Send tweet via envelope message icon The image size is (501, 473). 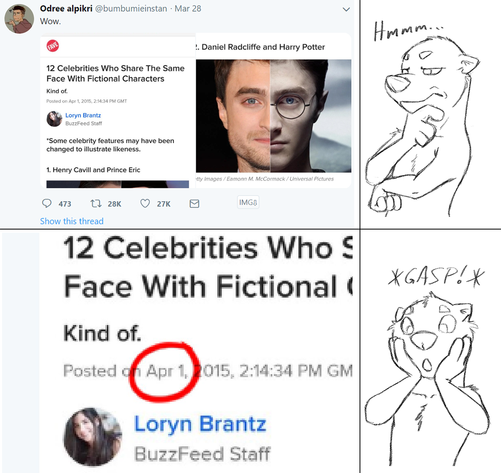(194, 204)
